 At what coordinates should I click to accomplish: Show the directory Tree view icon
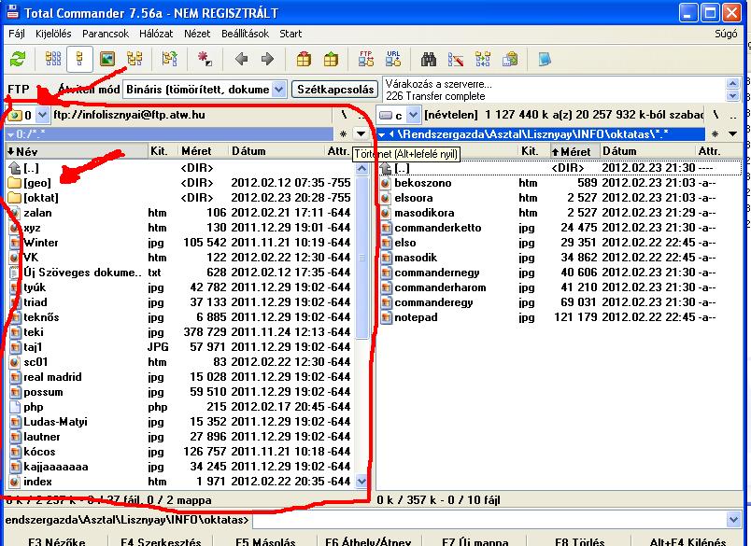135,59
